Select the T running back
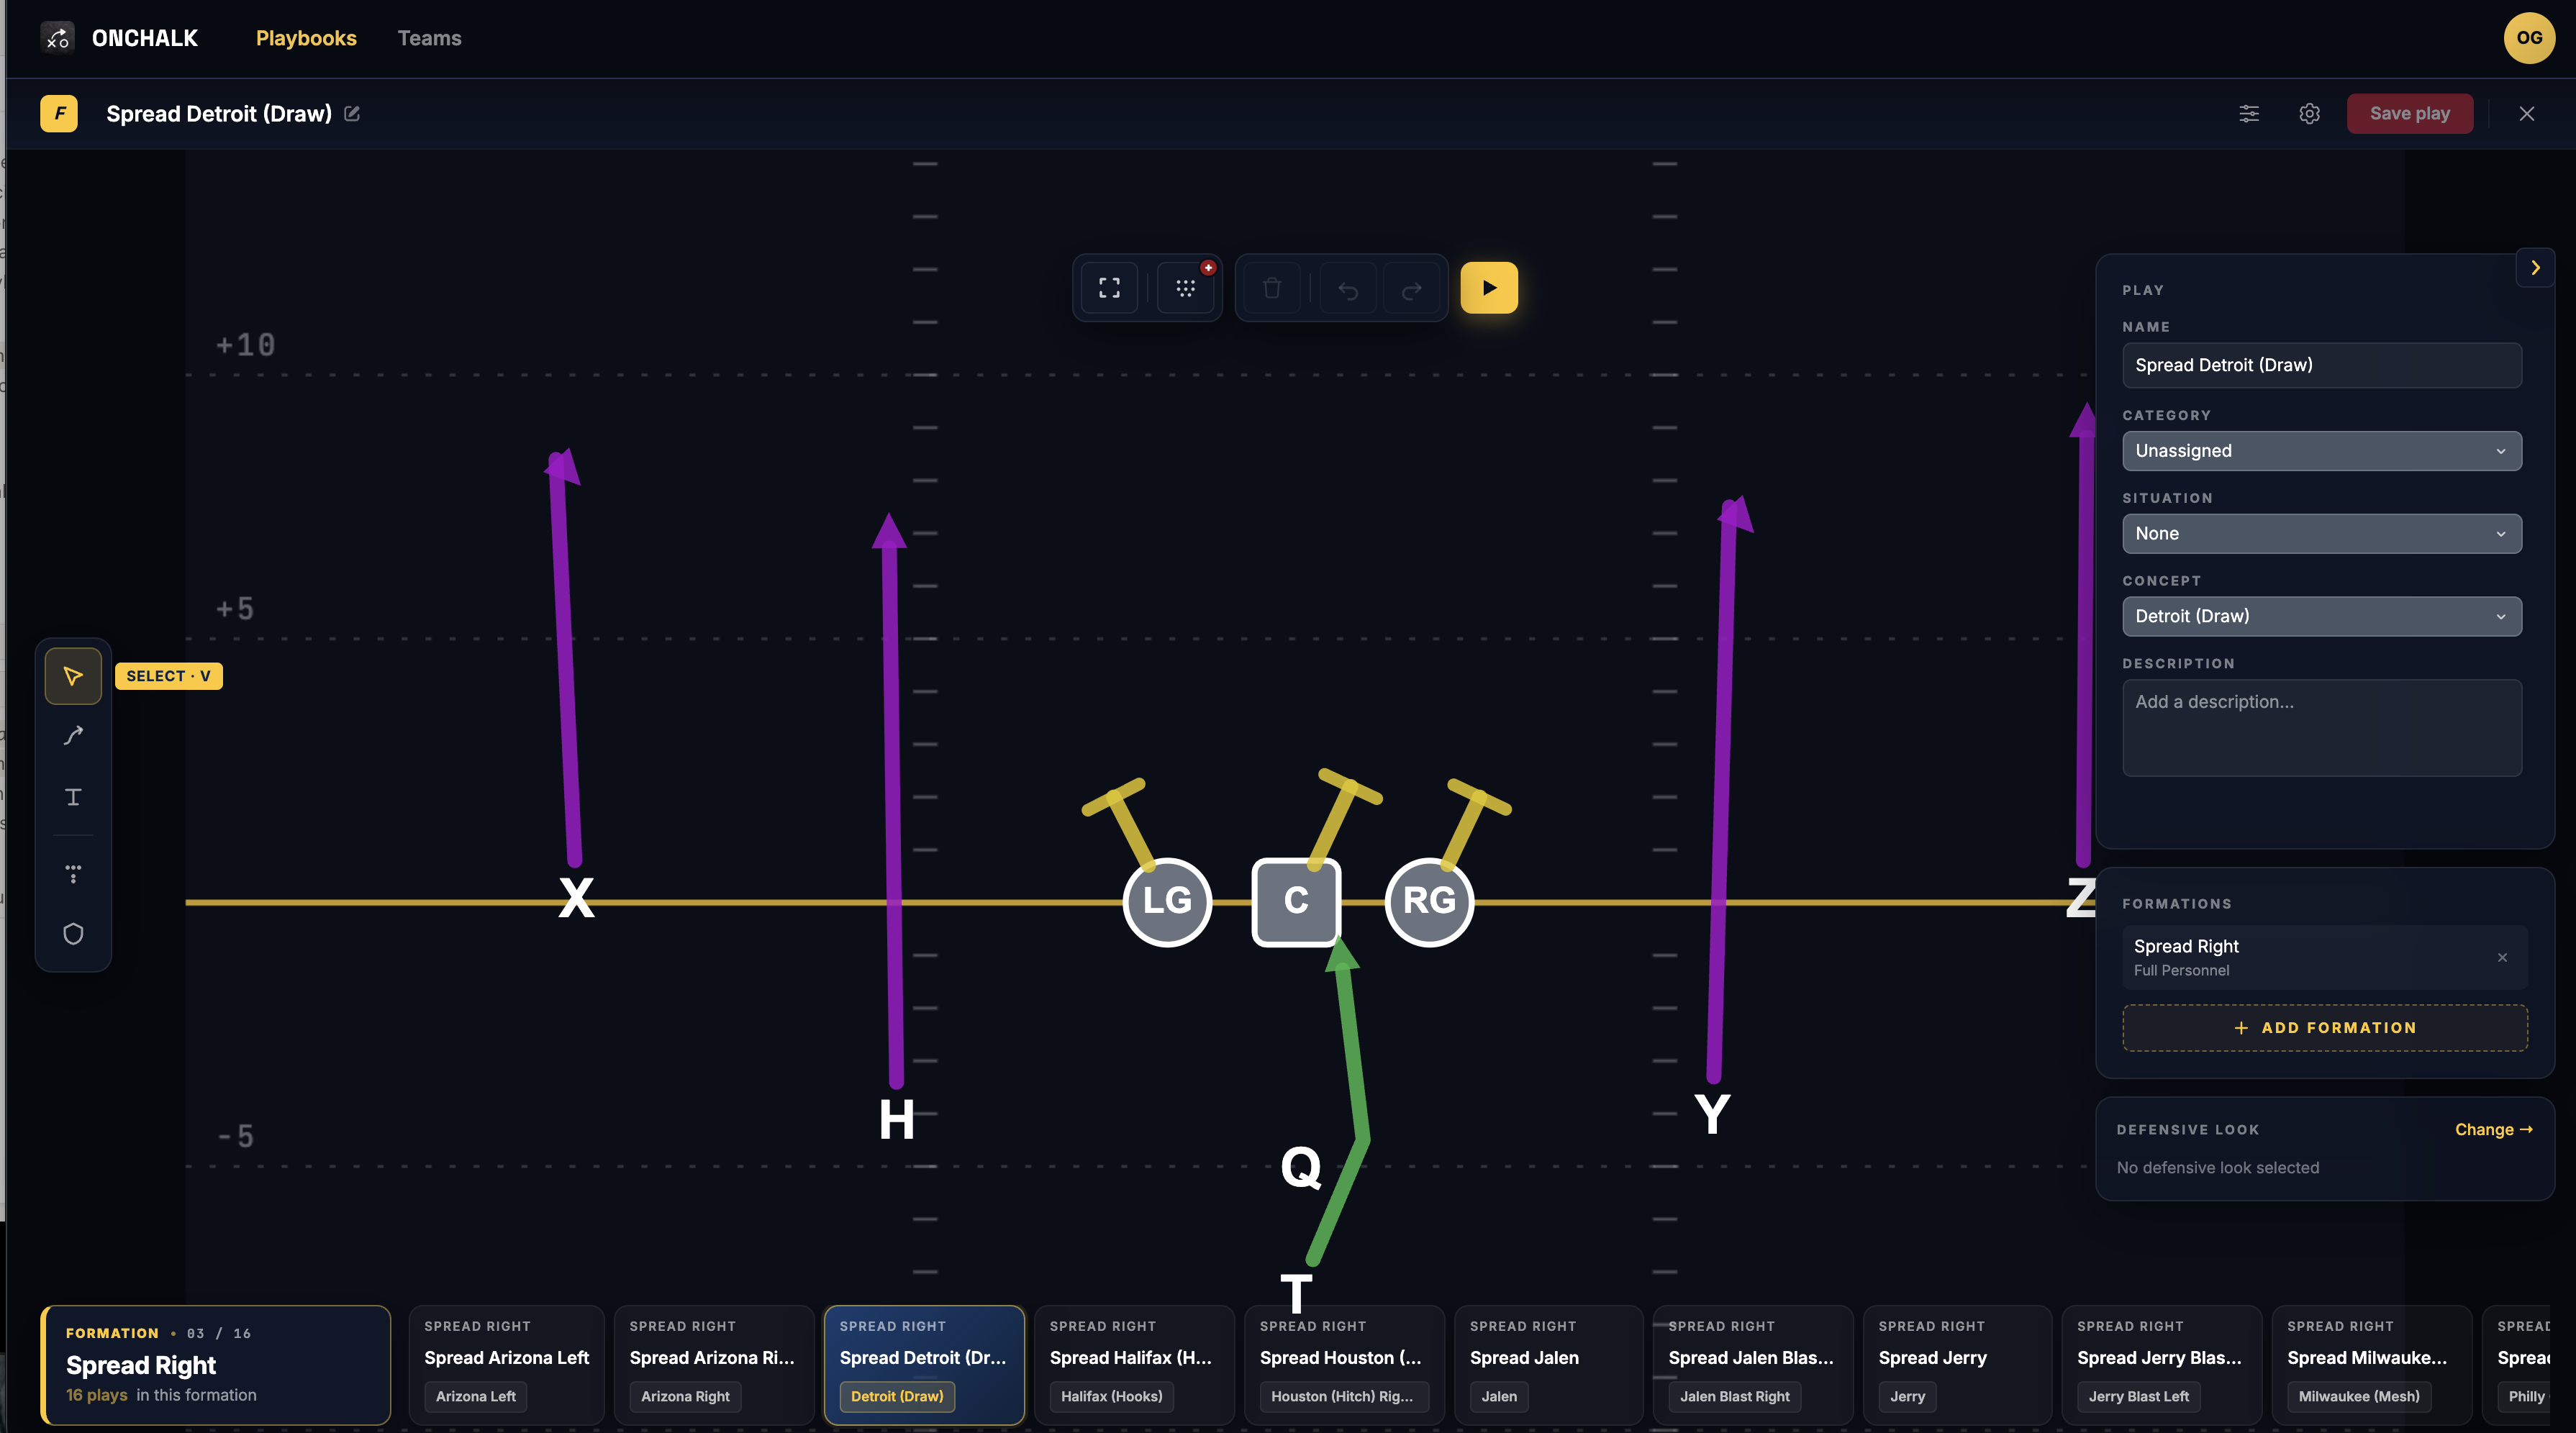 point(1296,1293)
